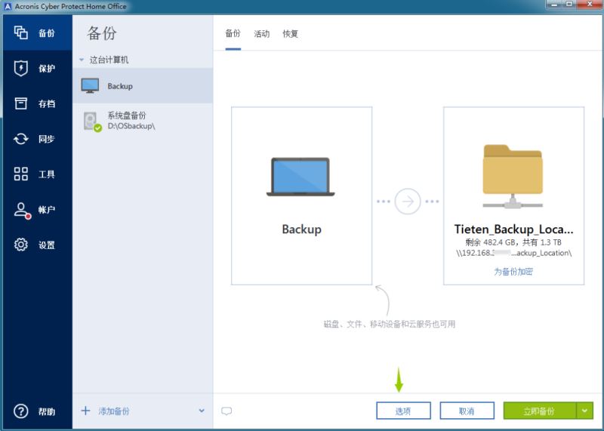Image resolution: width=604 pixels, height=431 pixels.
Task: Click the comment bubble icon
Action: point(226,411)
